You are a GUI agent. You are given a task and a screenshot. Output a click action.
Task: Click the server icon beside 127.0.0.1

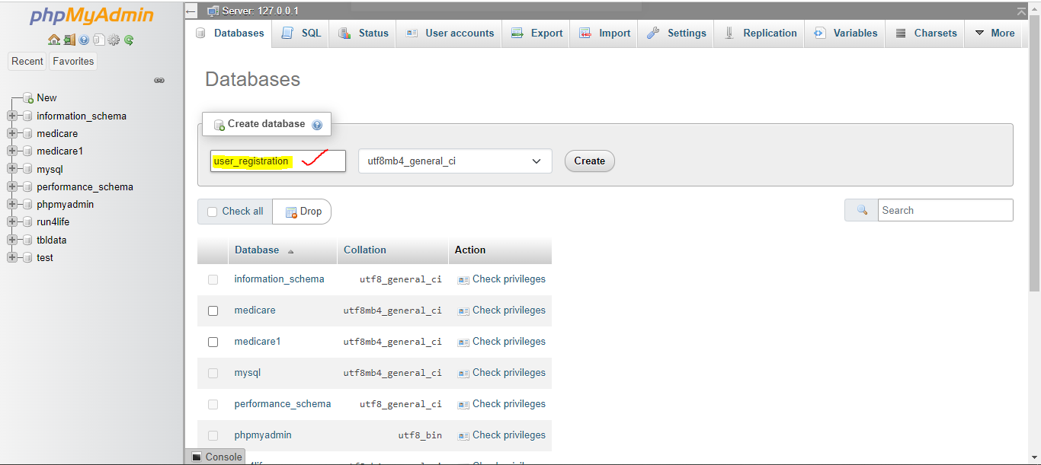pos(213,11)
